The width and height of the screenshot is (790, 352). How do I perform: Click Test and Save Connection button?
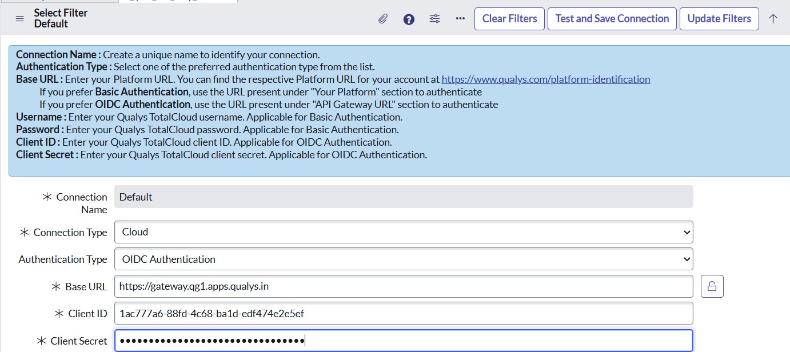(x=612, y=19)
